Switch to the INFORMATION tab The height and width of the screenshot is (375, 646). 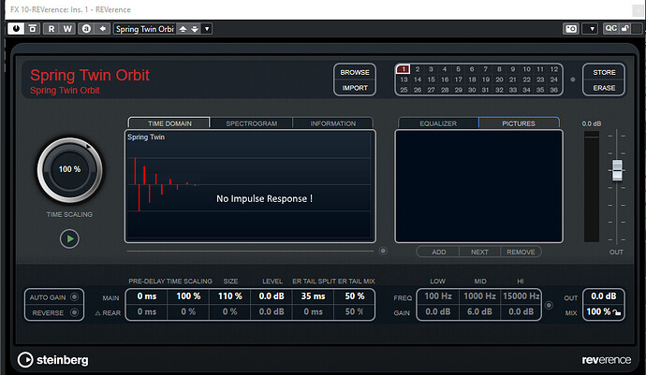333,123
